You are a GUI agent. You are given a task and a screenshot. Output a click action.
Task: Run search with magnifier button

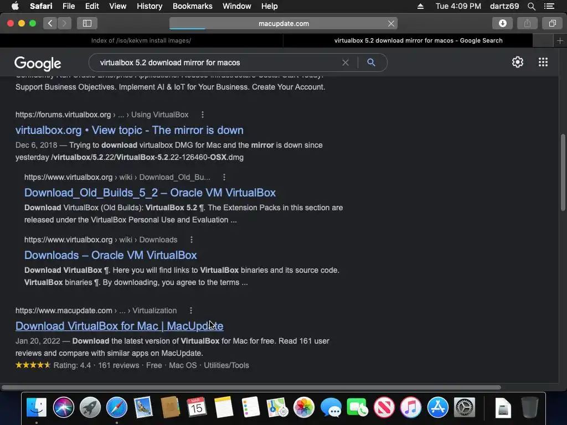[x=371, y=62]
